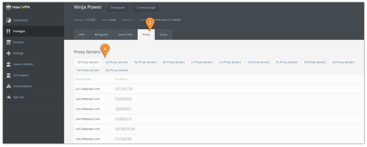The width and height of the screenshot is (367, 147).
Task: Select PL Proxy Servers tab
Action: tap(287, 62)
